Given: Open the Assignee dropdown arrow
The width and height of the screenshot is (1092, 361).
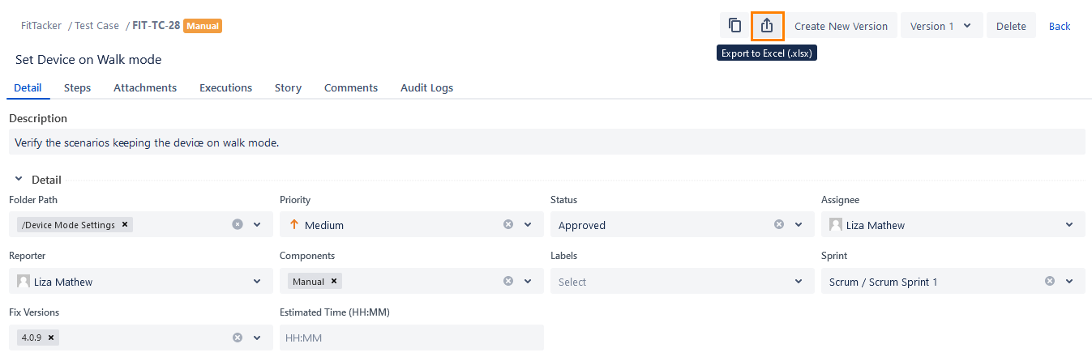Looking at the screenshot, I should (1069, 224).
